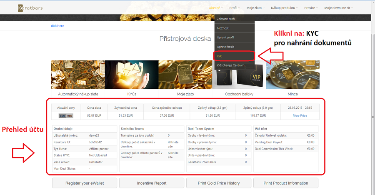Viewport: 375px width, 195px height.
Task: Open the KYCs envelope thumbnail
Action: pyautogui.click(x=132, y=75)
